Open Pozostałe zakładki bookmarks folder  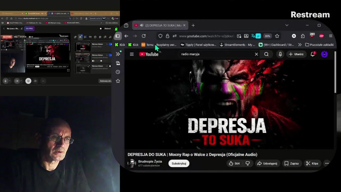click(319, 45)
